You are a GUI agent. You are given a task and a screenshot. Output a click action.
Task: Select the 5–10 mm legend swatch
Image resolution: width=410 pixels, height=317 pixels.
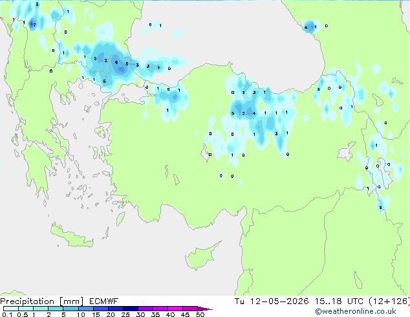click(x=70, y=309)
